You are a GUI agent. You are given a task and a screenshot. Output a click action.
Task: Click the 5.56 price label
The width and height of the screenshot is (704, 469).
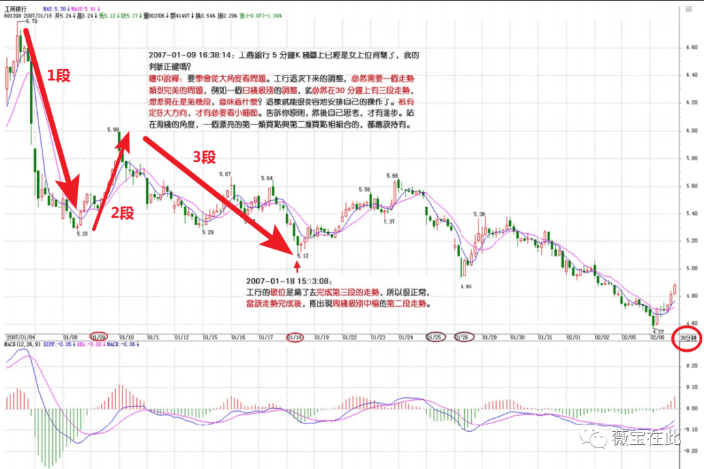click(364, 190)
